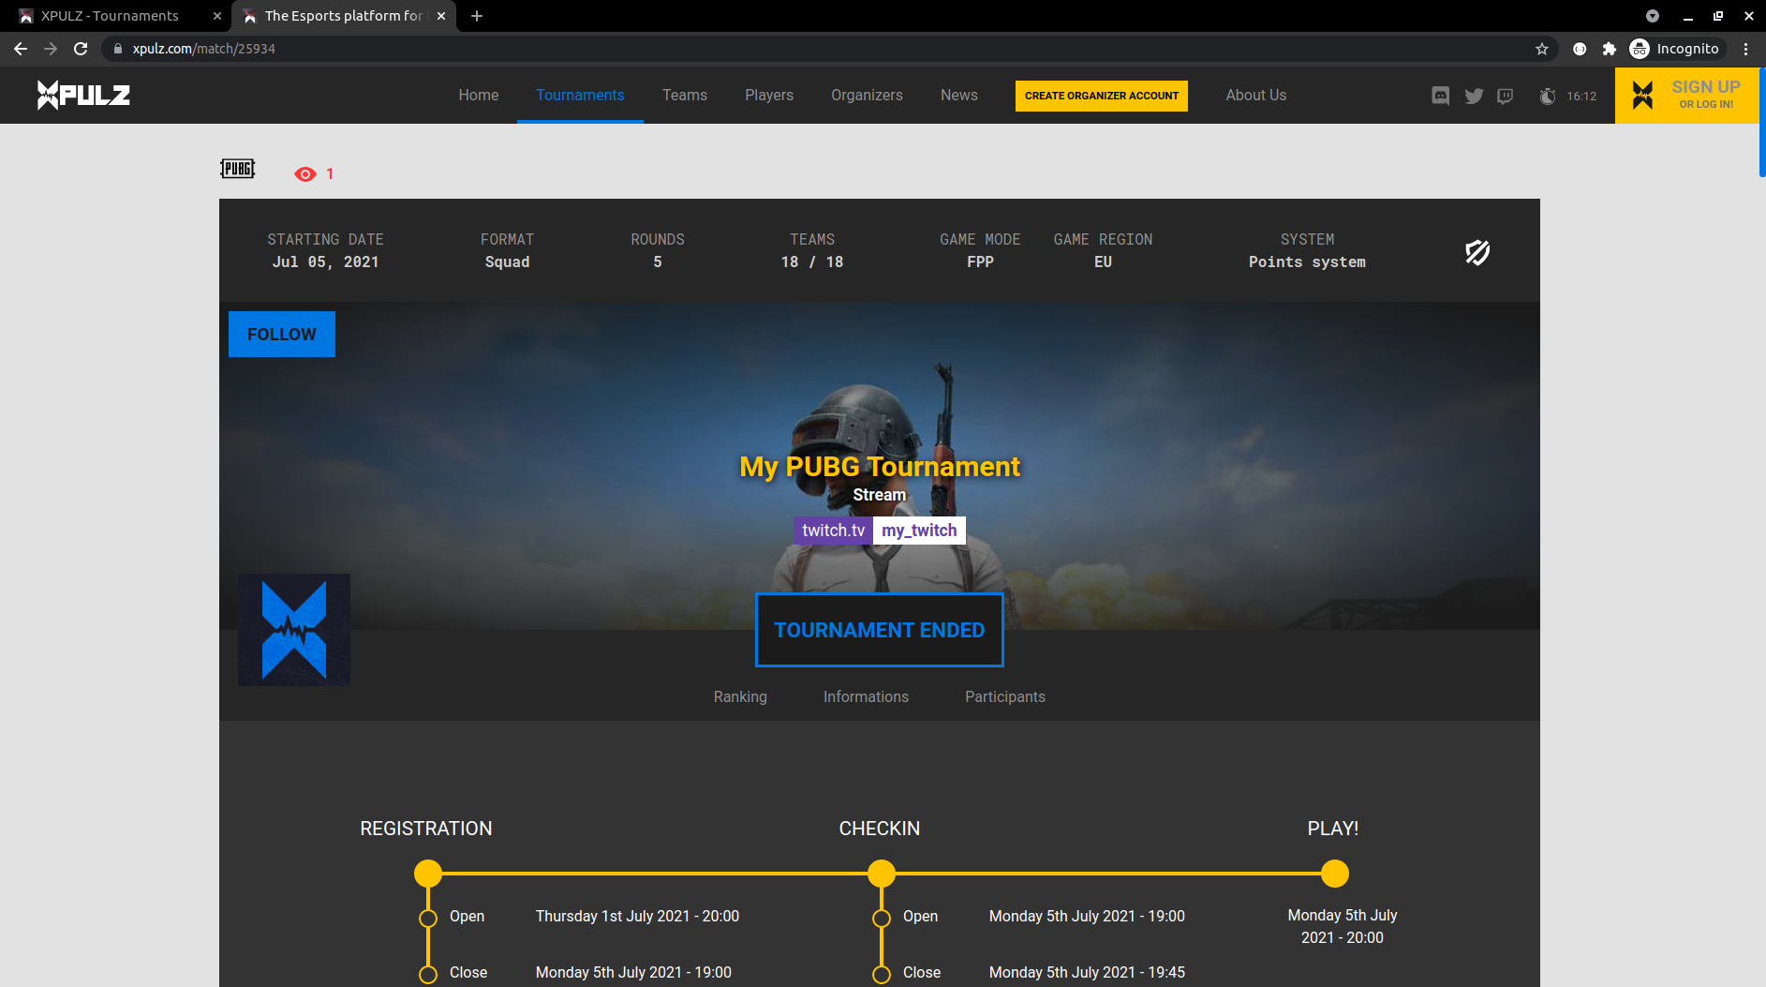
Task: Click the red eye viewers icon
Action: pos(305,174)
